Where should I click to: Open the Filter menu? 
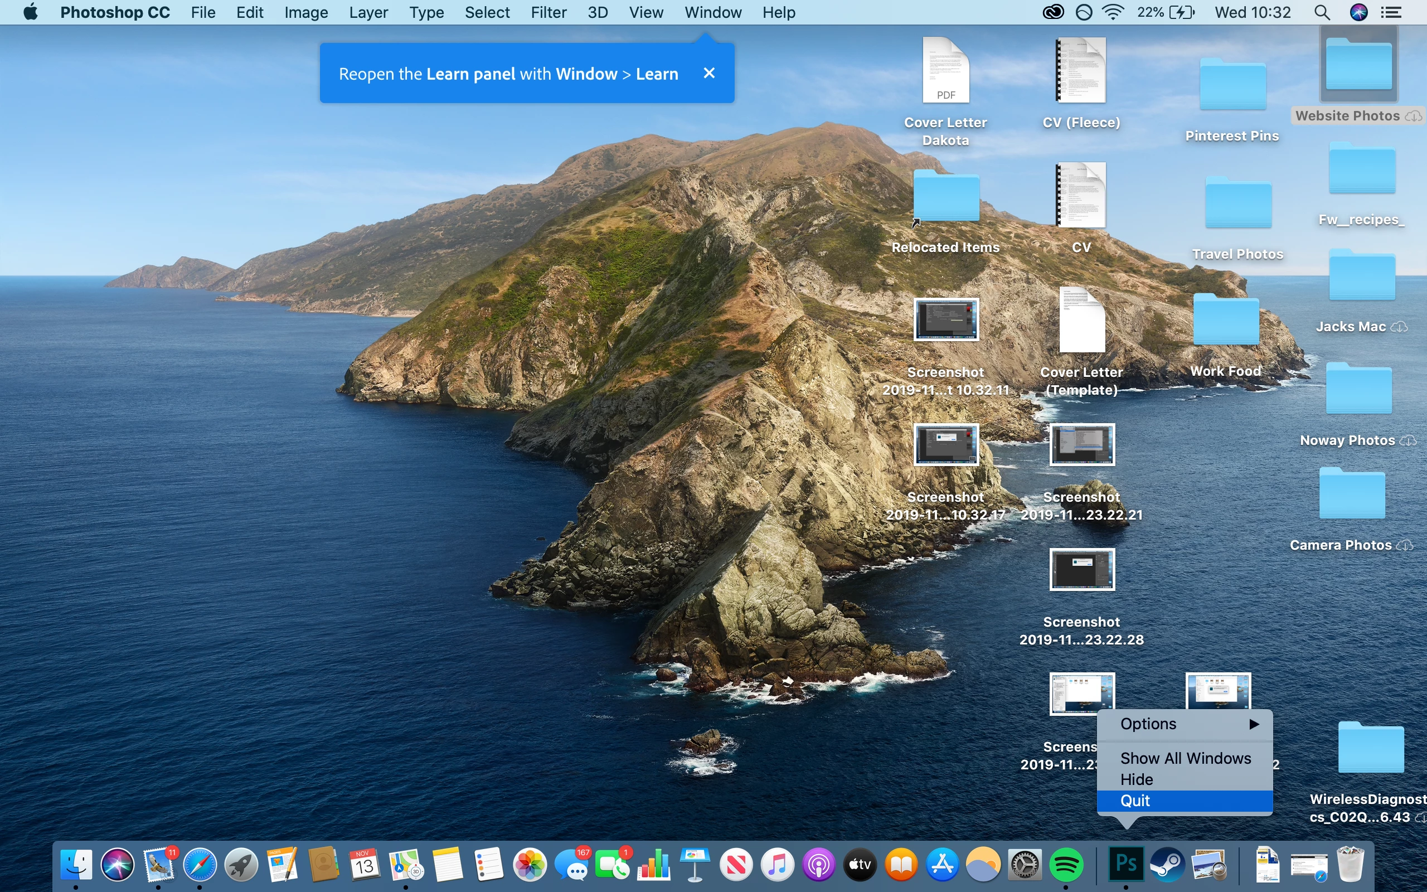(548, 12)
